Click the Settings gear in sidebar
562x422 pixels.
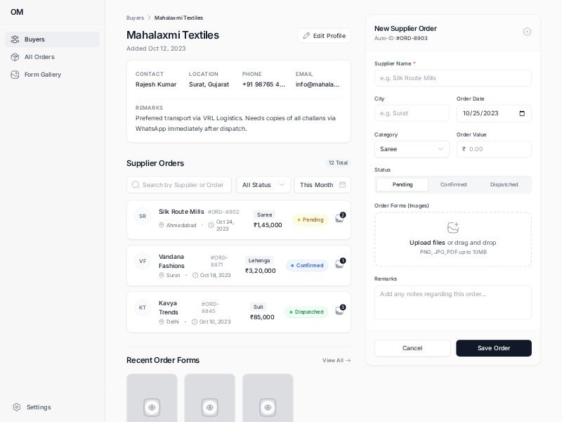[17, 407]
